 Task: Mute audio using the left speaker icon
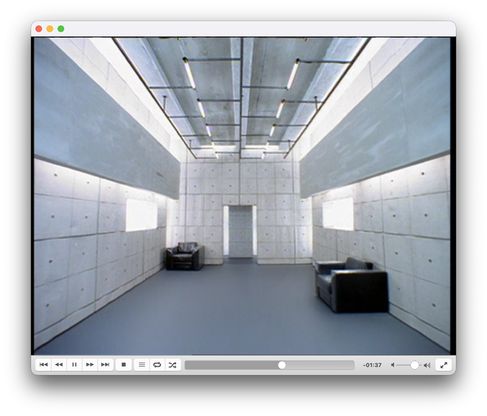click(393, 365)
